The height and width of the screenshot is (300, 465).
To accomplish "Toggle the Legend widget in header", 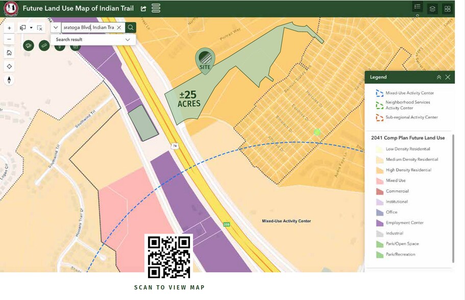I will pyautogui.click(x=417, y=7).
